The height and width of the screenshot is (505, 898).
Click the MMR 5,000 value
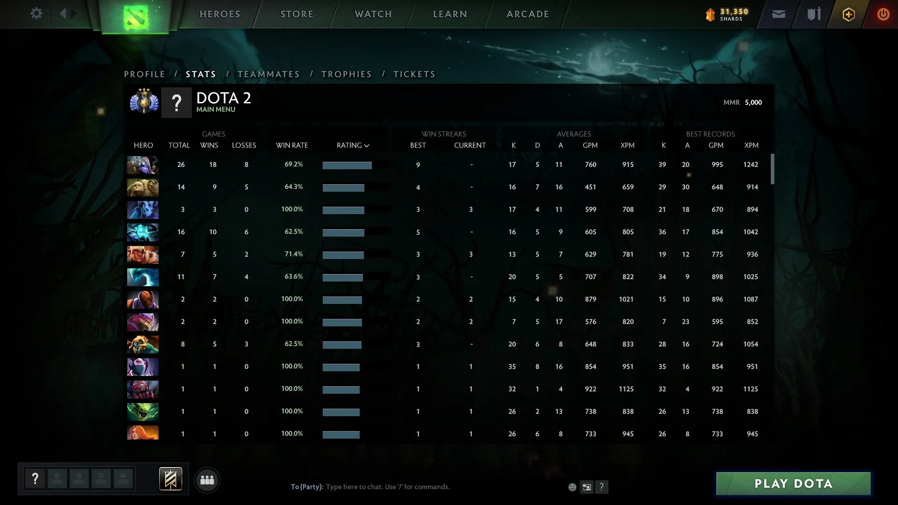[x=753, y=102]
